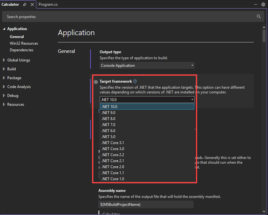Expand the Global Usings section
Screen dimensions: 268x215
click(x=4, y=60)
